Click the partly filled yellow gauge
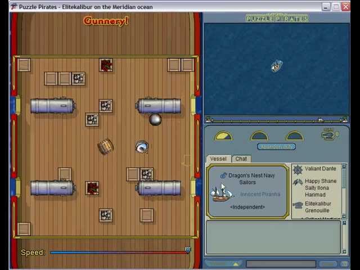Image resolution: width=360 pixels, height=270 pixels. (x=223, y=136)
